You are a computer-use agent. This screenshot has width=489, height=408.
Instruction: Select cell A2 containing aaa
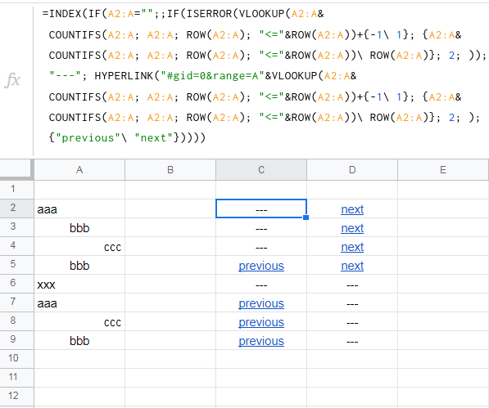[79, 208]
